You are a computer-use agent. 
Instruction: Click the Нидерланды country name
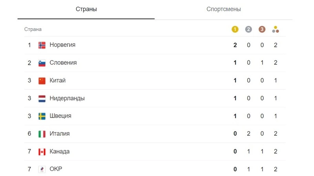coord(67,98)
